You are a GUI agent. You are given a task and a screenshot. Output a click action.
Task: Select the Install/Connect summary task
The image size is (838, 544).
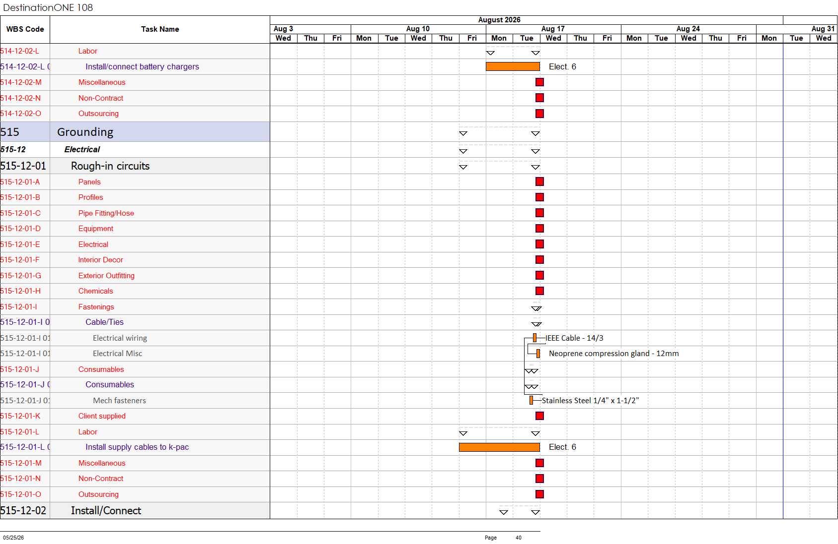106,510
